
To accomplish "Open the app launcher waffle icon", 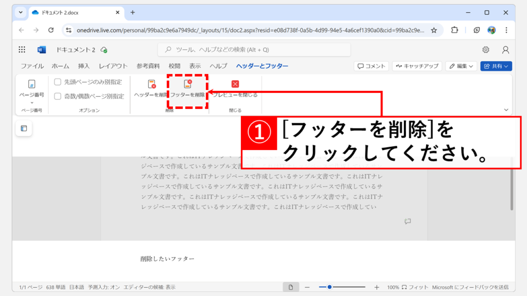I will coord(22,50).
